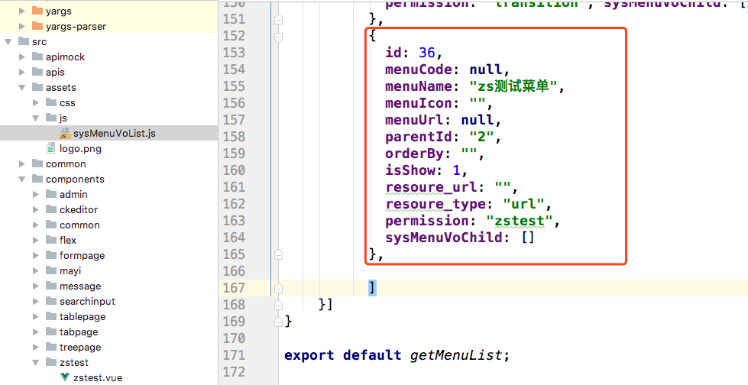Click the apimock folder icon
The image size is (748, 385).
click(x=37, y=57)
